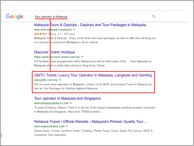The height and width of the screenshot is (146, 194).
Task: Click the www.embassyalliance.com/ URL text
Action: (51, 103)
